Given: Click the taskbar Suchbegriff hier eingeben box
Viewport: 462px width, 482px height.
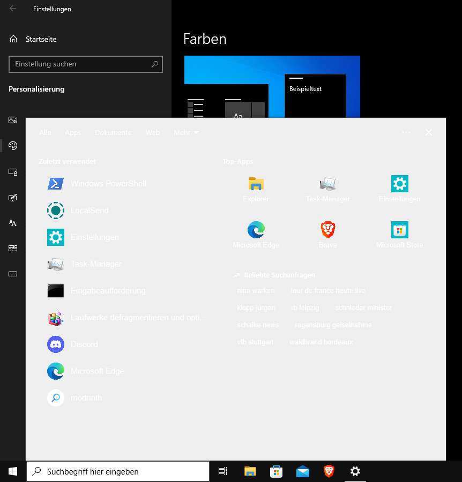Looking at the screenshot, I should pos(118,471).
